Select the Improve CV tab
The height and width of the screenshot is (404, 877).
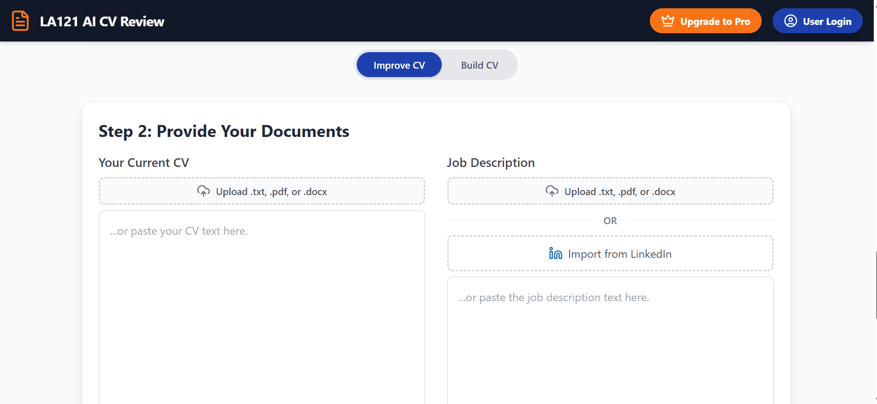399,65
